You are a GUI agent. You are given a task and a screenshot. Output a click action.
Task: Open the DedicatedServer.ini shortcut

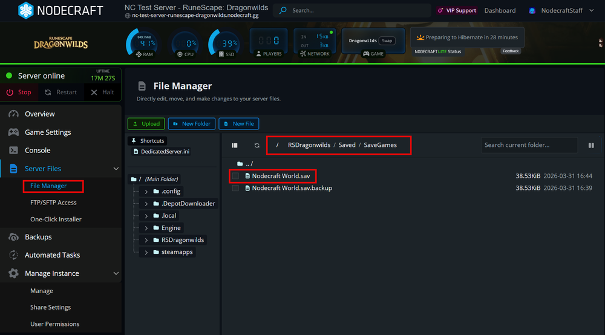(x=162, y=152)
